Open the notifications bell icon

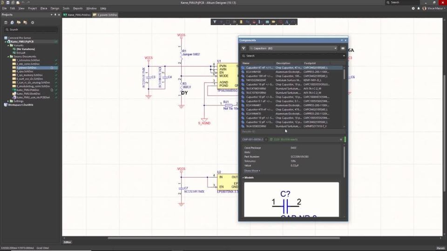point(419,8)
